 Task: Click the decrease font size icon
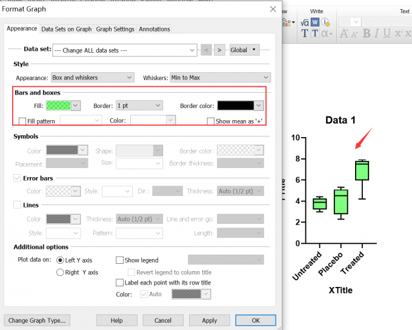click(354, 35)
